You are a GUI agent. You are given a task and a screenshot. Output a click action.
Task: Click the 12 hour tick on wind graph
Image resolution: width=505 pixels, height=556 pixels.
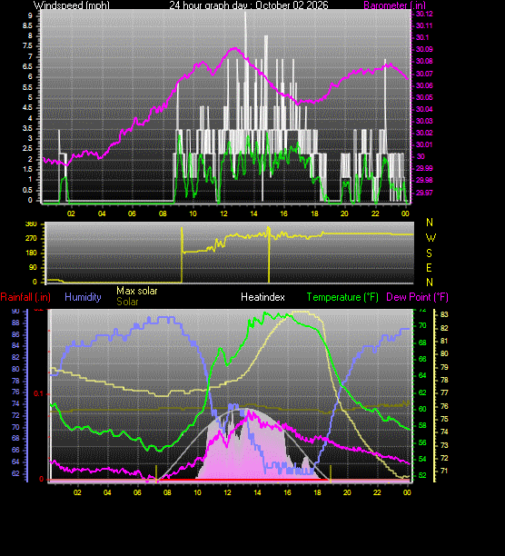(223, 213)
